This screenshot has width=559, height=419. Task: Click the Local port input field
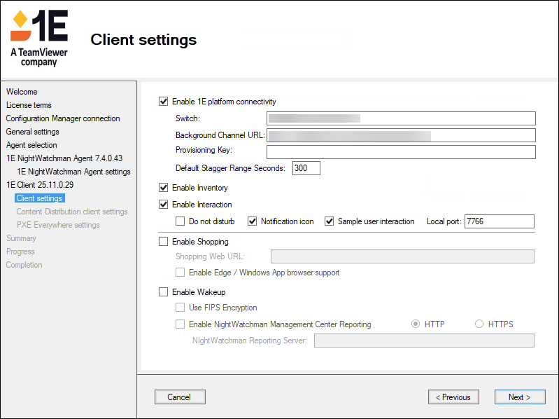499,221
